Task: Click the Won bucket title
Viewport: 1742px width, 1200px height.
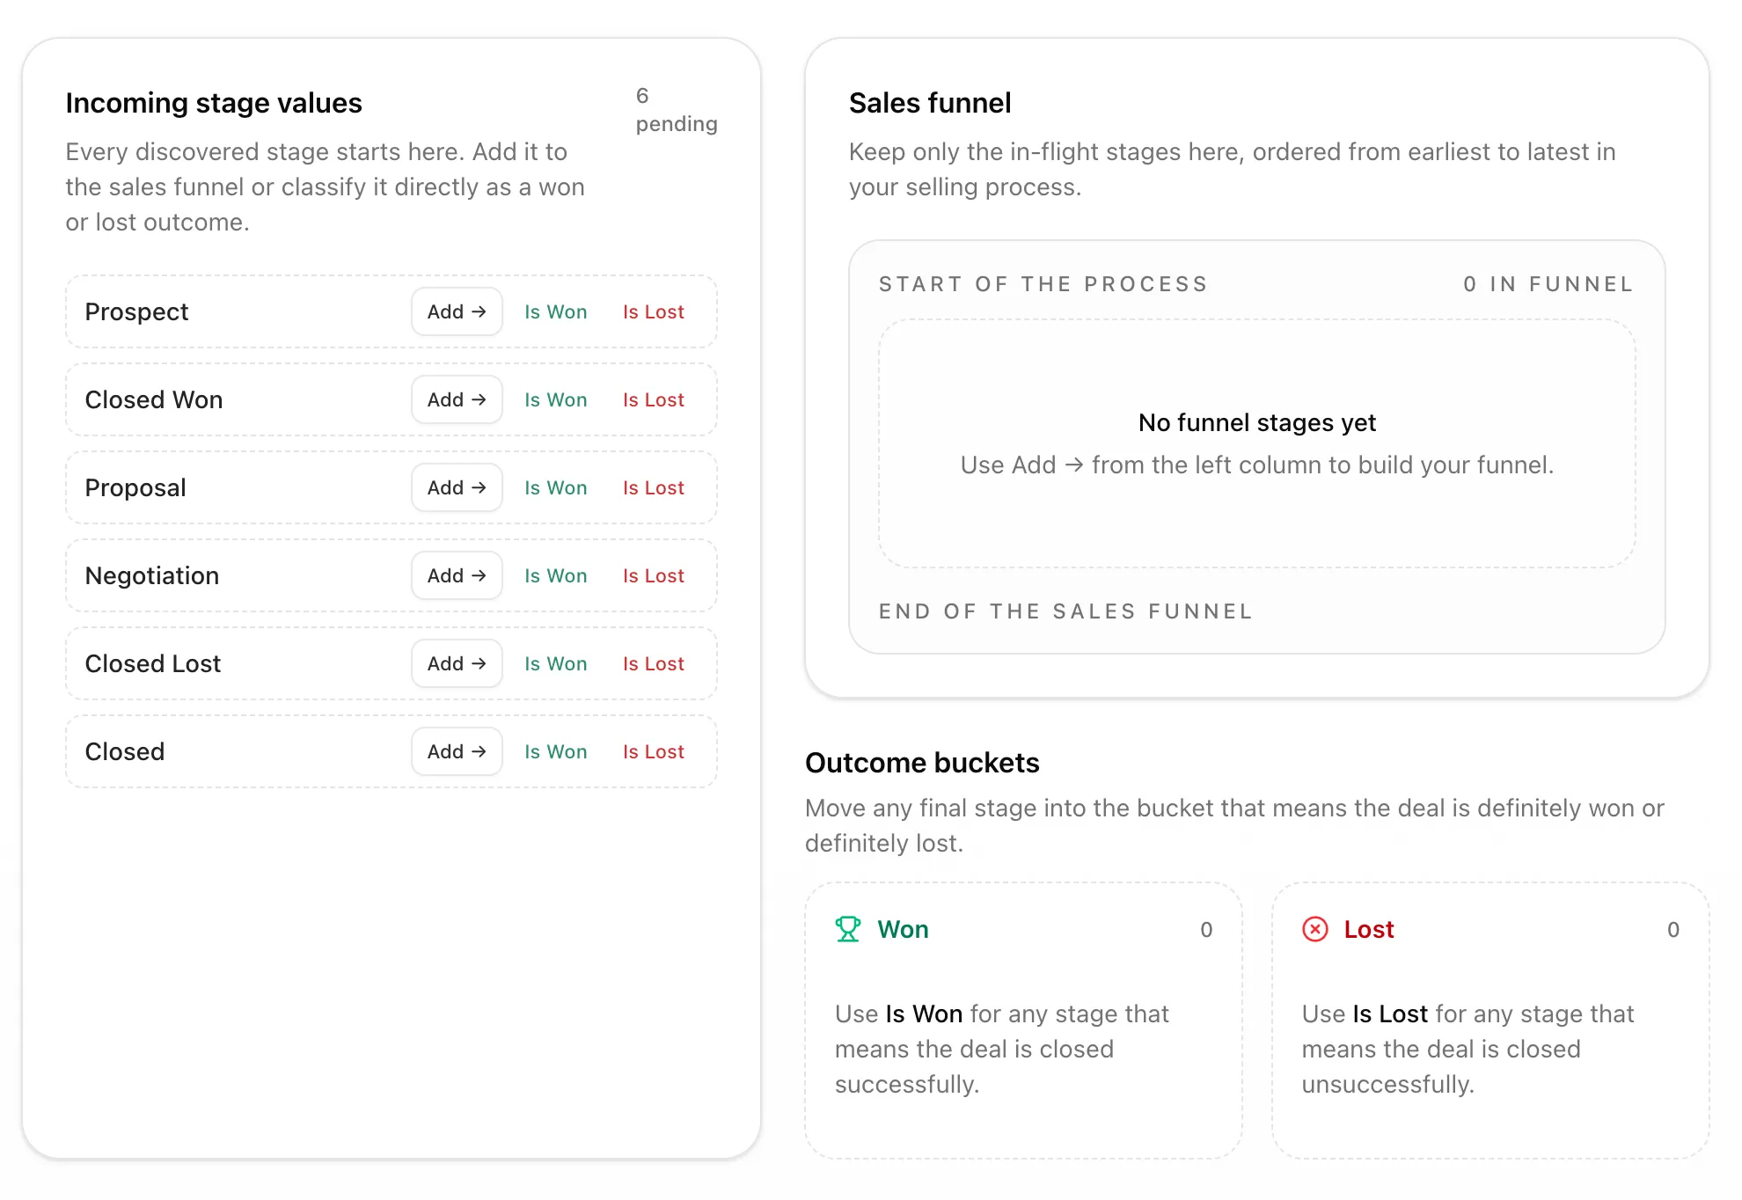Action: pyautogui.click(x=903, y=929)
